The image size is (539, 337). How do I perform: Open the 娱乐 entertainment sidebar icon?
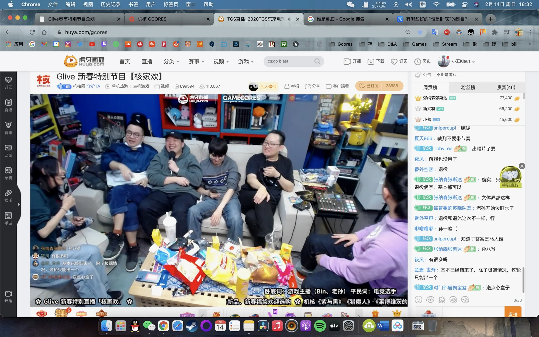(8, 196)
